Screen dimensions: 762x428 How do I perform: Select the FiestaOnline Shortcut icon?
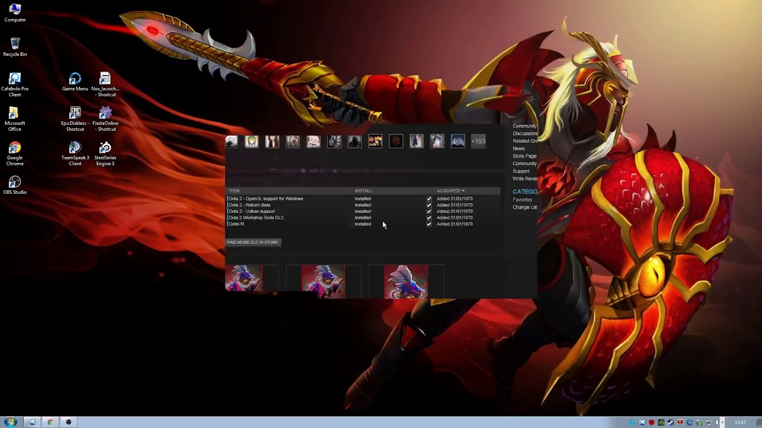[105, 119]
